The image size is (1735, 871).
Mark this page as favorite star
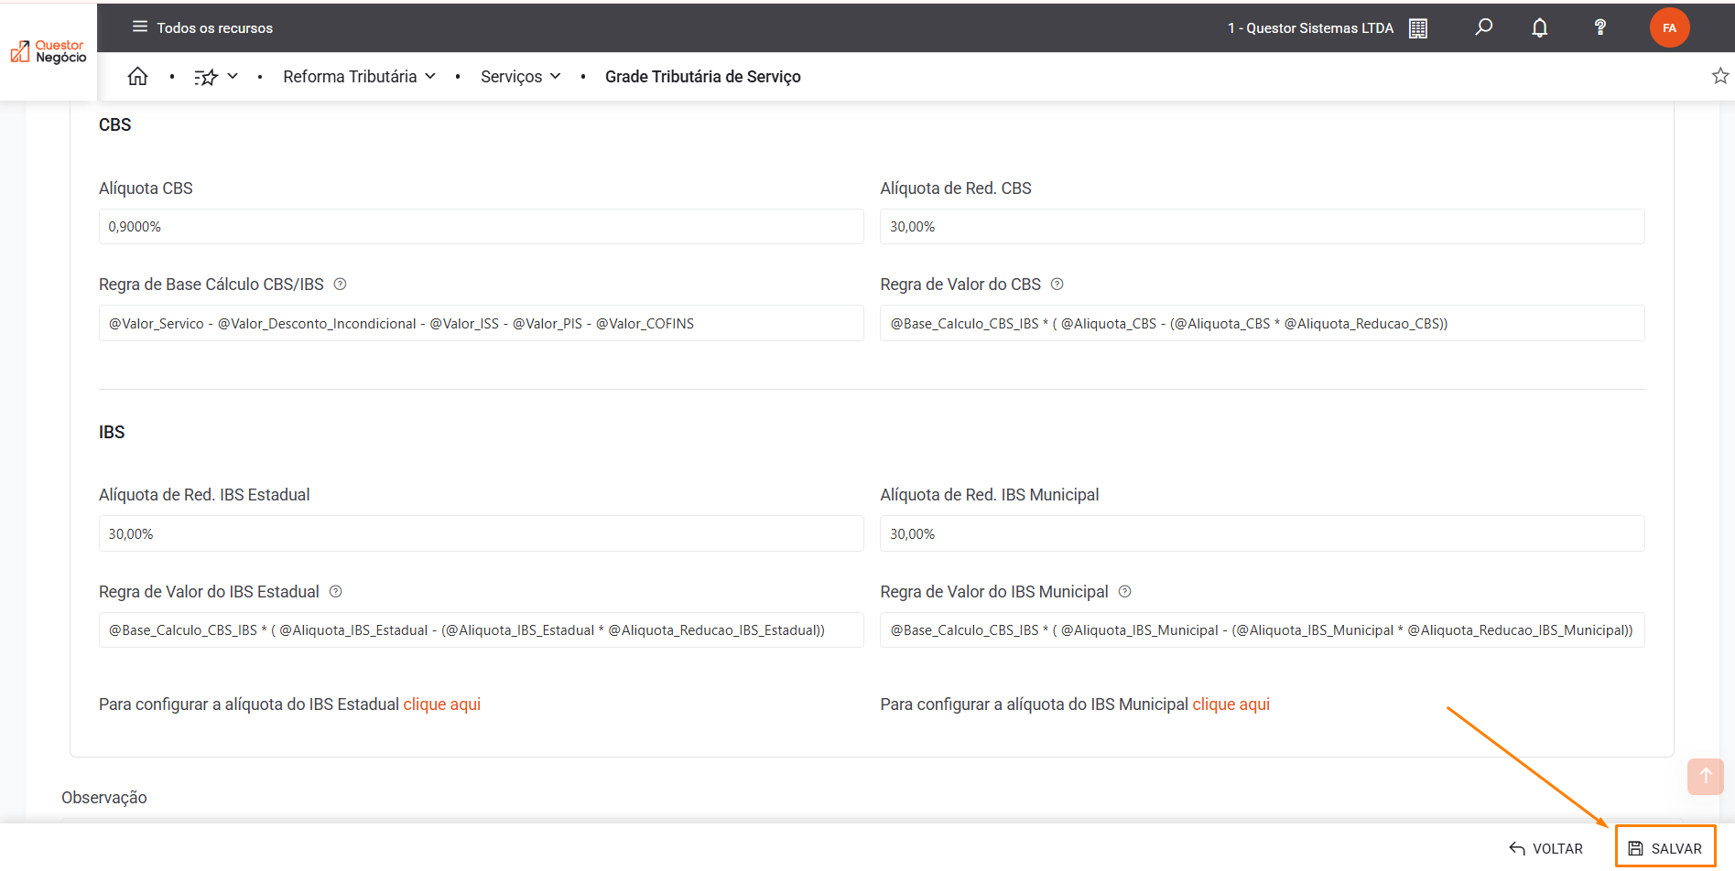[x=1720, y=76]
